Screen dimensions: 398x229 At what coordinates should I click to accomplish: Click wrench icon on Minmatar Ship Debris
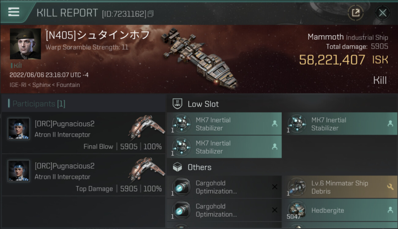tap(390, 187)
